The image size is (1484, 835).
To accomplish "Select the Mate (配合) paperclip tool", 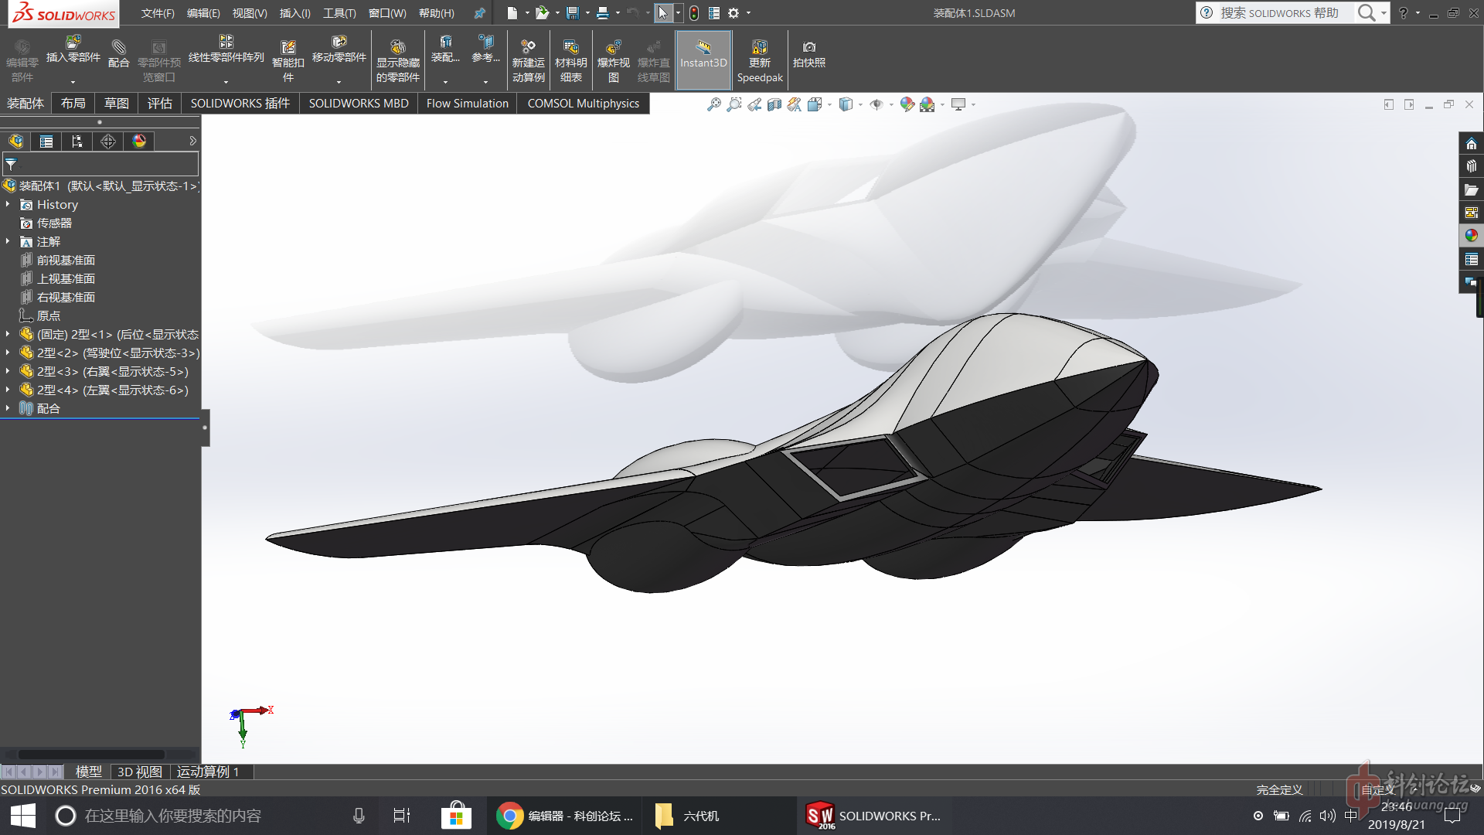I will [x=118, y=54].
